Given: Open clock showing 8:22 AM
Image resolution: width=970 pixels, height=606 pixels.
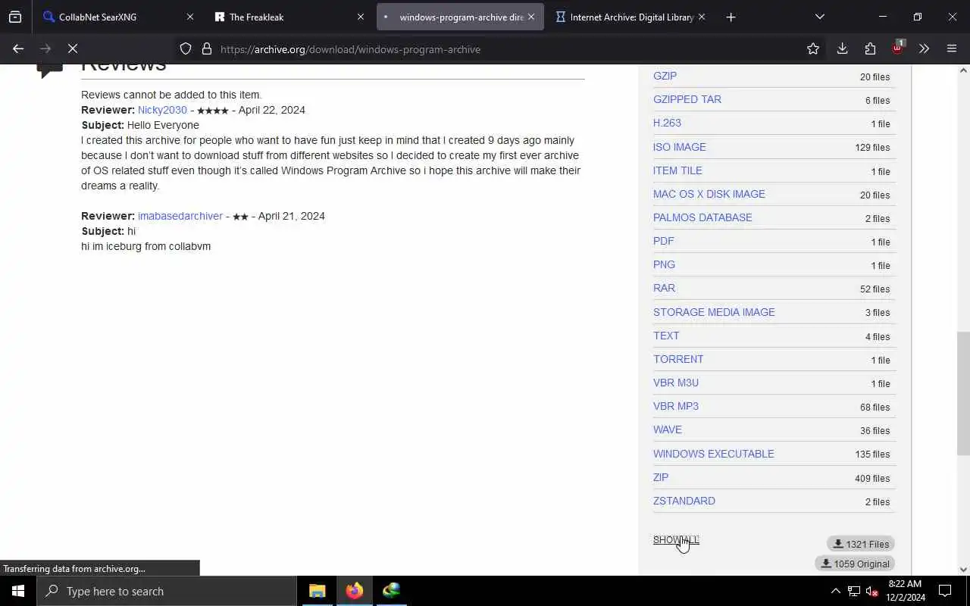Looking at the screenshot, I should (905, 591).
